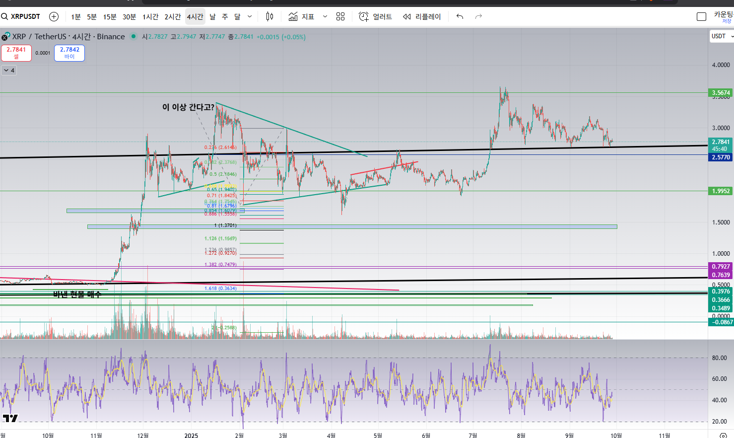
Task: Switch to the 5분 timeframe
Action: 92,16
